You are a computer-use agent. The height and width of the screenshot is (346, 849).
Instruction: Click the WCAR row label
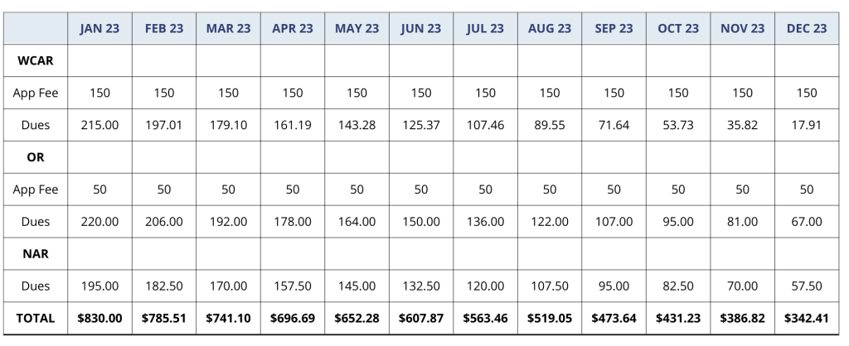click(35, 60)
